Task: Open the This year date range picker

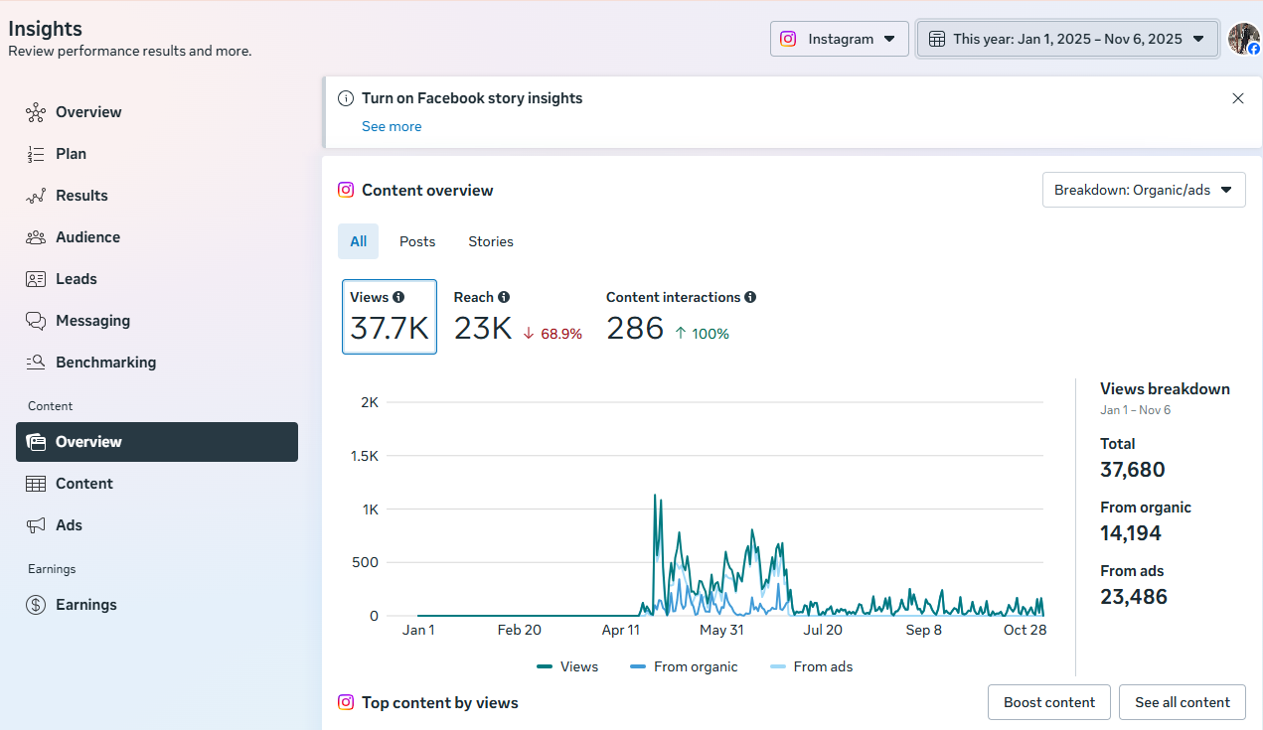Action: (1067, 39)
